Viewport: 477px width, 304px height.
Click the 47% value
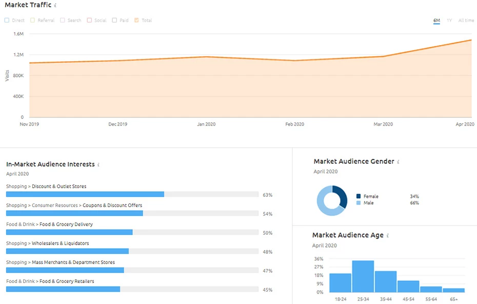[268, 271]
